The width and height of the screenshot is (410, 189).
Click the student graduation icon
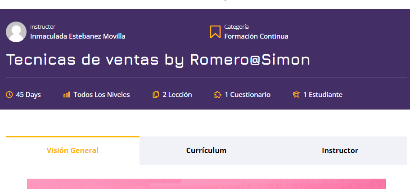(x=296, y=94)
